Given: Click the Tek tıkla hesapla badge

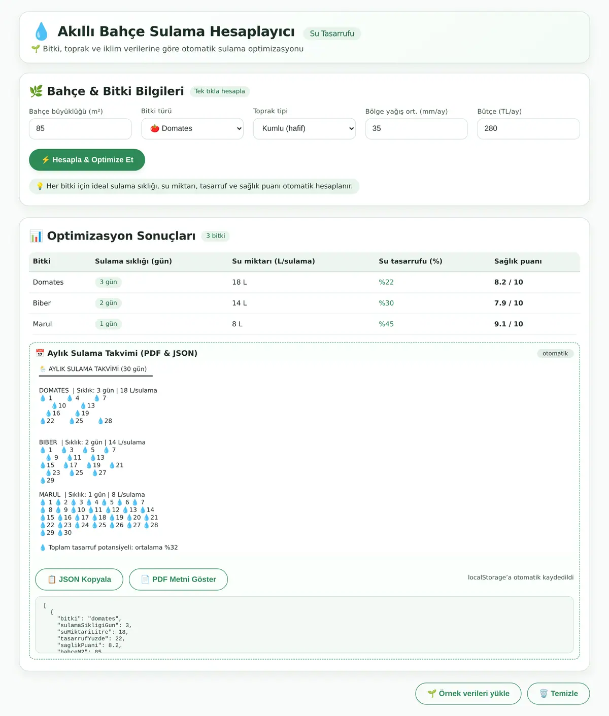Looking at the screenshot, I should click(x=220, y=91).
